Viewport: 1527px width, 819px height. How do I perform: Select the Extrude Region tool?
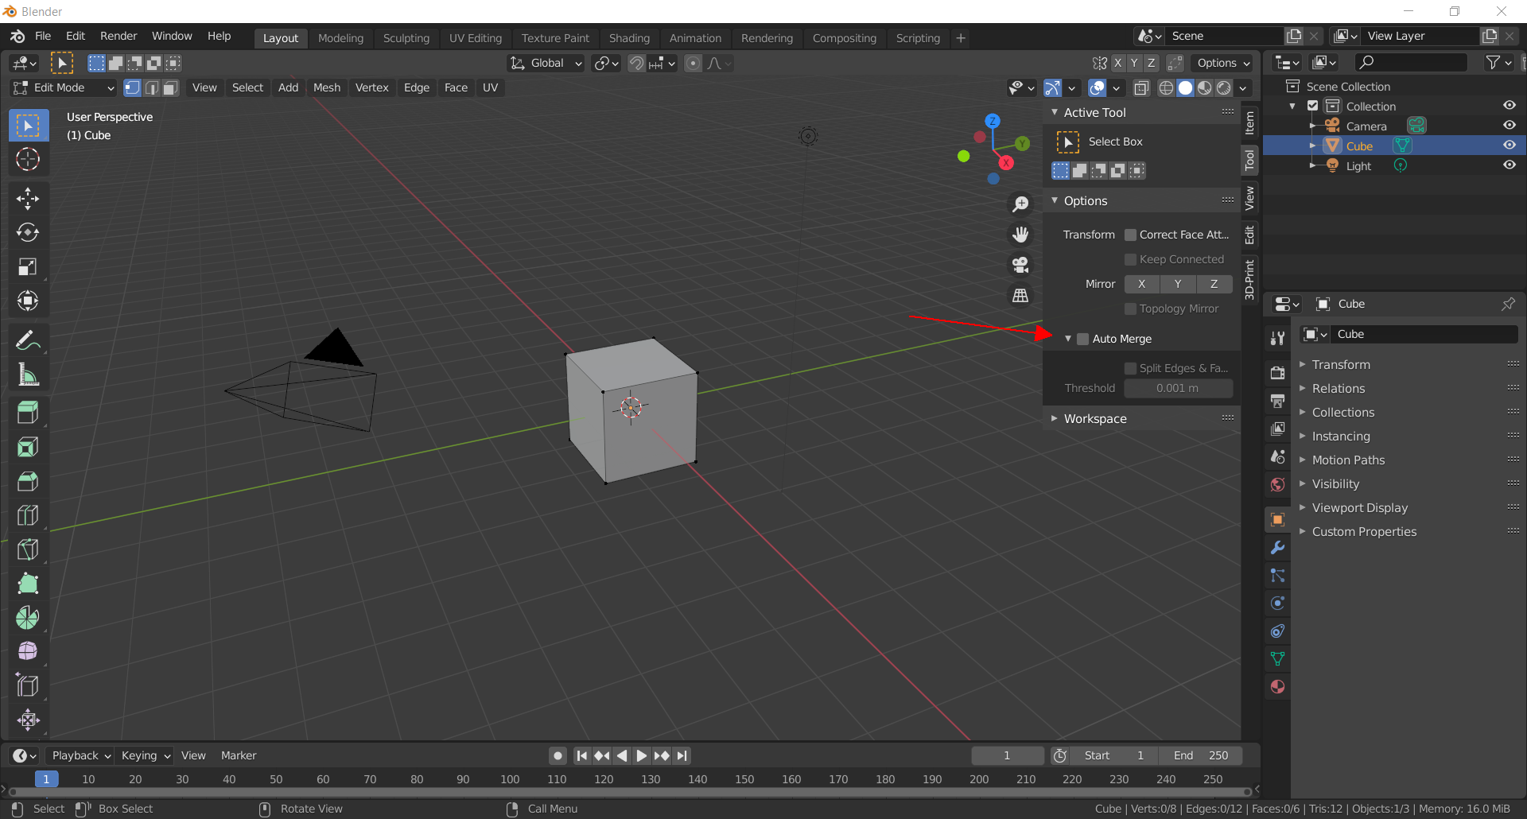coord(28,413)
